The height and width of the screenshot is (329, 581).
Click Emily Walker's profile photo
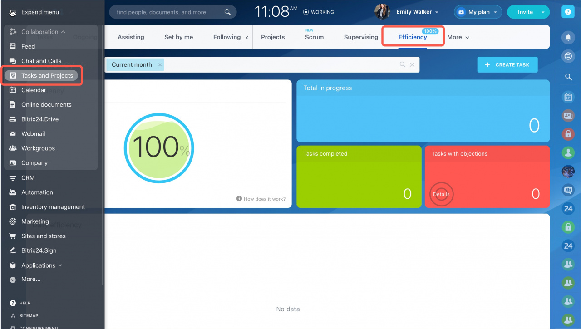click(383, 12)
